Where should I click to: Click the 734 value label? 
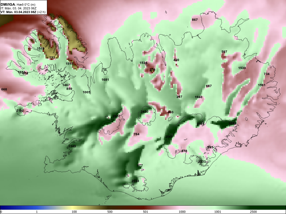tap(267, 74)
